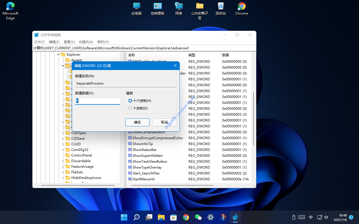Select the 十六进制 radio button
The height and width of the screenshot is (224, 359).
[130, 101]
